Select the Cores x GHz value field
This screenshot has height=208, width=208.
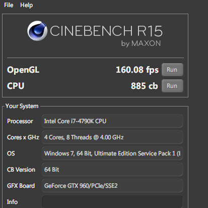pyautogui.click(x=112, y=137)
